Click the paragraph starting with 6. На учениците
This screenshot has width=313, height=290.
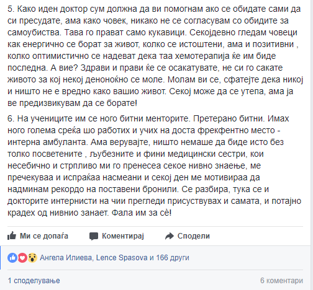[x=154, y=165]
